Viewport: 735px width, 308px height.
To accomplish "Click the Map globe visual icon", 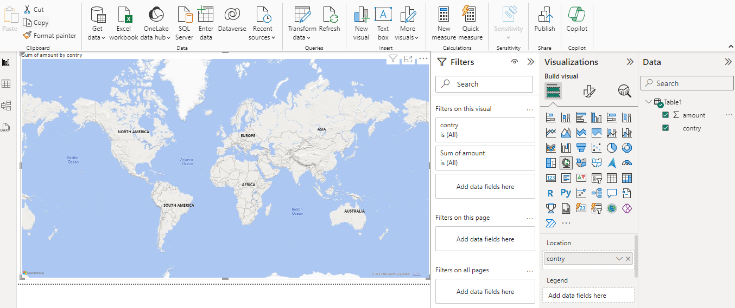I will tap(566, 163).
